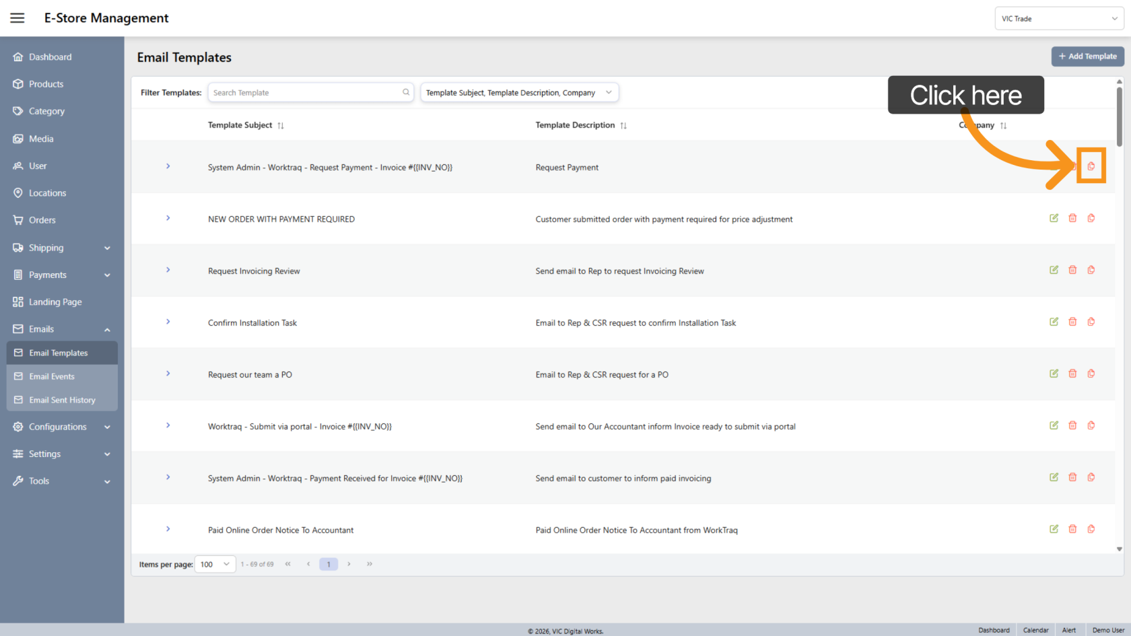The width and height of the screenshot is (1131, 636).
Task: Open Calendar link in the footer
Action: (x=1035, y=630)
